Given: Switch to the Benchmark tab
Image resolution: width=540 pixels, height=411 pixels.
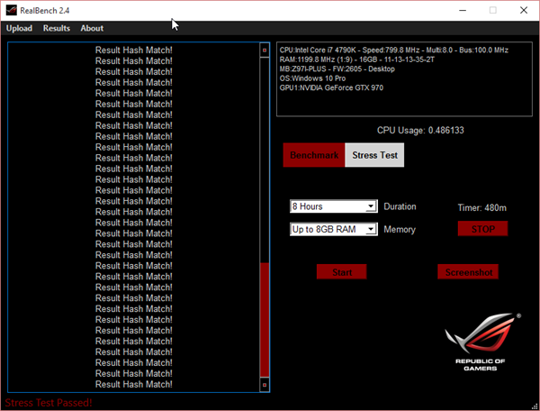Looking at the screenshot, I should pos(314,155).
